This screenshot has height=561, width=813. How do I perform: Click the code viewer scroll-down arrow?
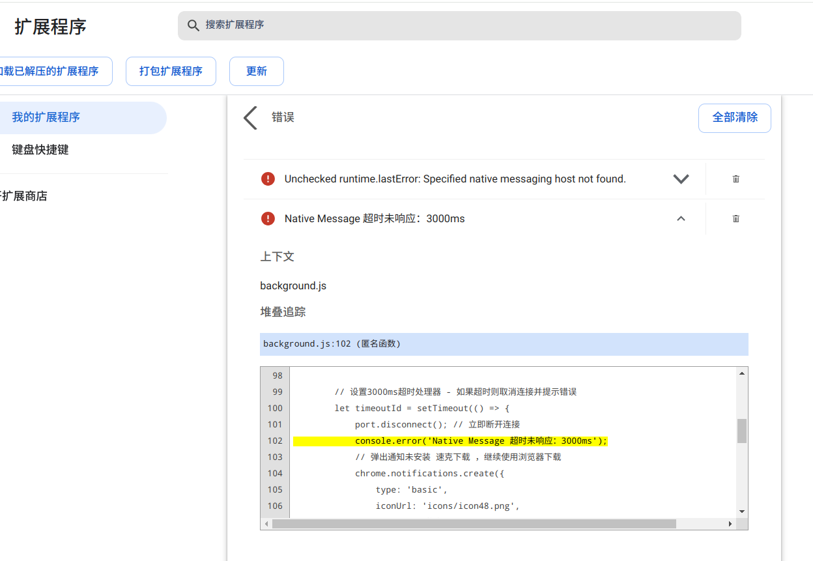[x=741, y=511]
